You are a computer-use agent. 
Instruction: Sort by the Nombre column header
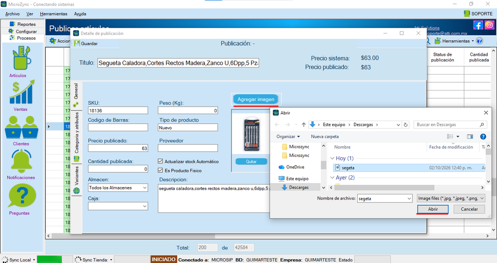(x=342, y=147)
